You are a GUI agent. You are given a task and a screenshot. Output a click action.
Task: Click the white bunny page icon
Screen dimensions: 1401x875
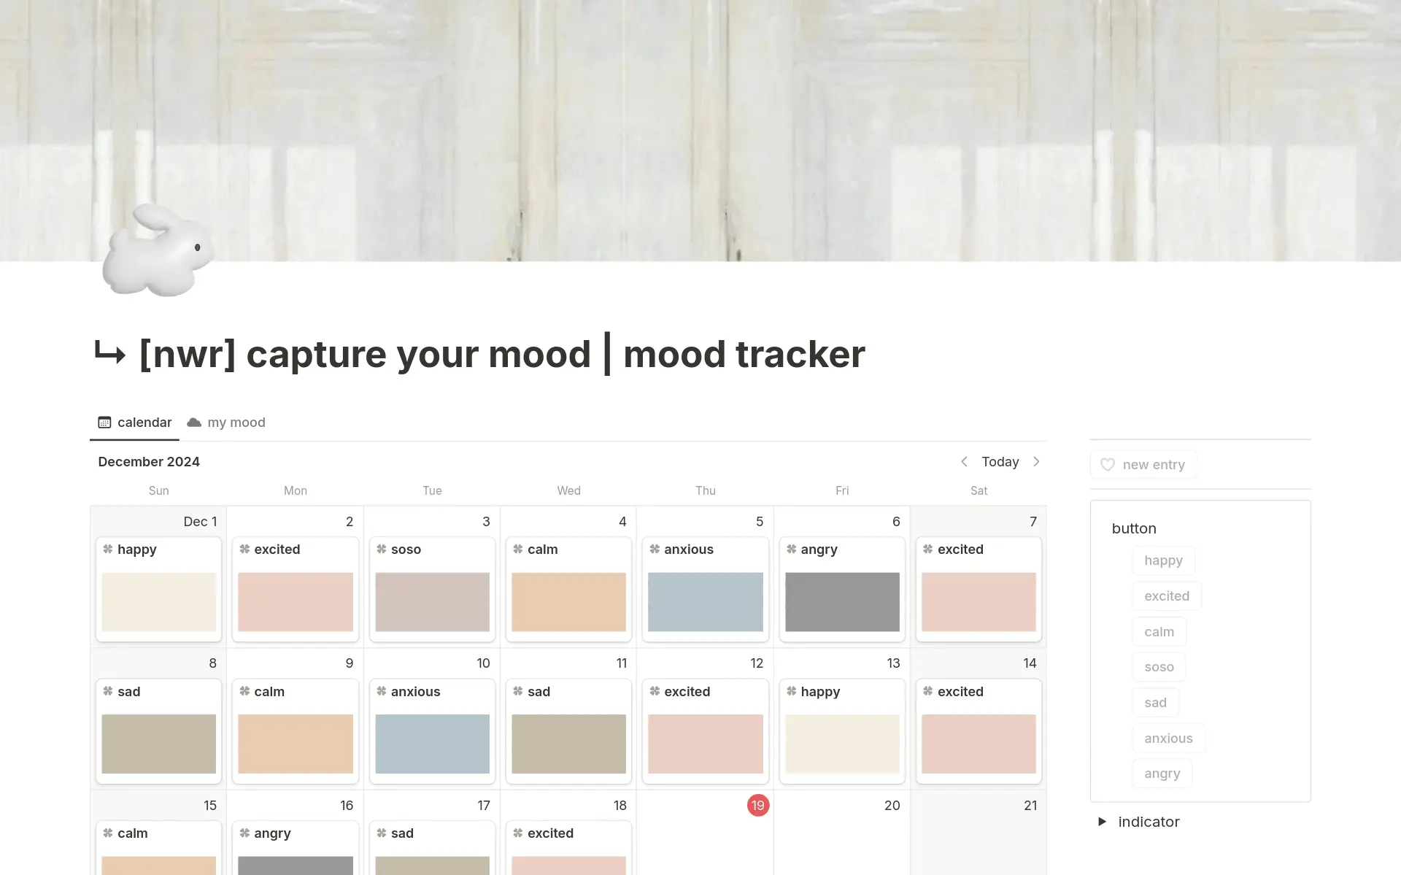point(157,252)
